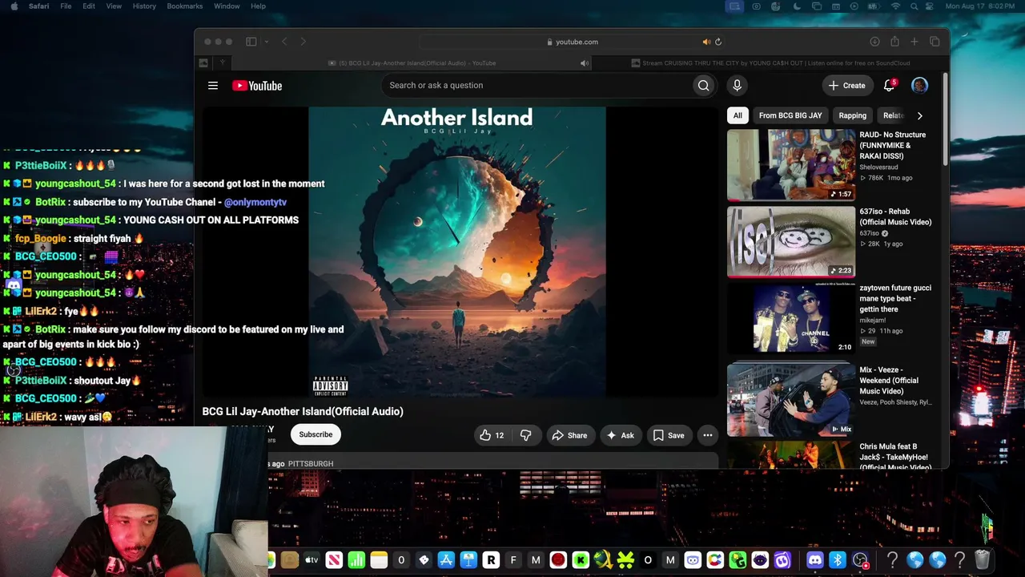Show more filter chips with the arrow
Screen dimensions: 1025x577
pos(919,115)
